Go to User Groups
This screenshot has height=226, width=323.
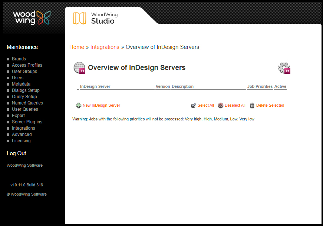pyautogui.click(x=24, y=72)
